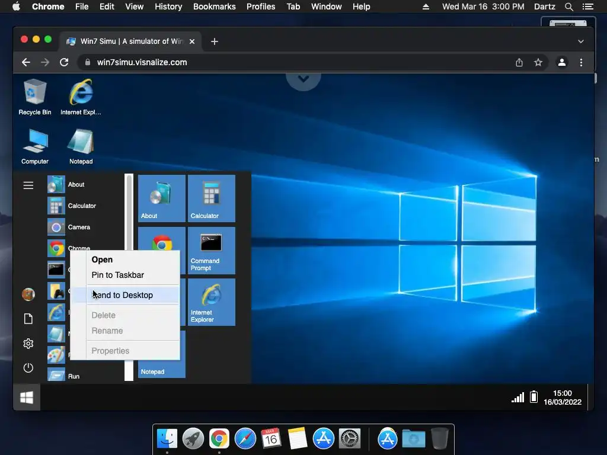Go forward with the browser forward arrow
Viewport: 607px width, 455px height.
point(45,62)
